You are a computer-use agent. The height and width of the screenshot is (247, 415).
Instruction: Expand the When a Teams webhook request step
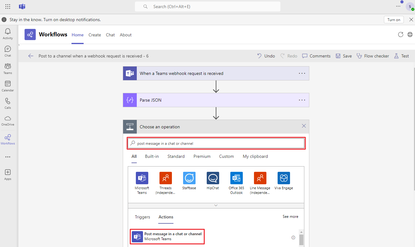[x=216, y=73]
